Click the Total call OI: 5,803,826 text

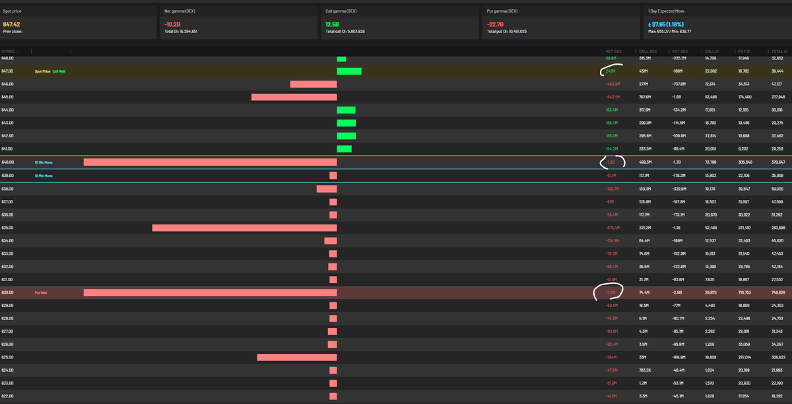pyautogui.click(x=345, y=31)
